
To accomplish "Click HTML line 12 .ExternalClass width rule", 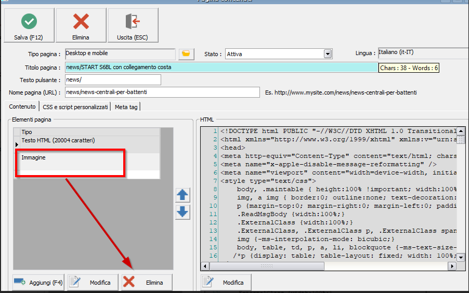I will [295, 222].
